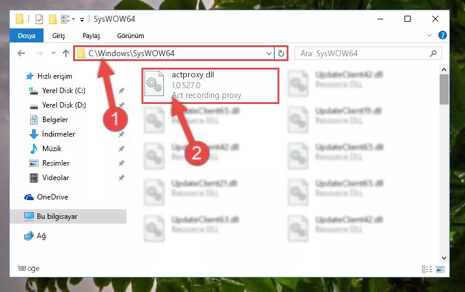This screenshot has height=292, width=465.
Task: Open OneDrive in the navigation pane
Action: [53, 197]
